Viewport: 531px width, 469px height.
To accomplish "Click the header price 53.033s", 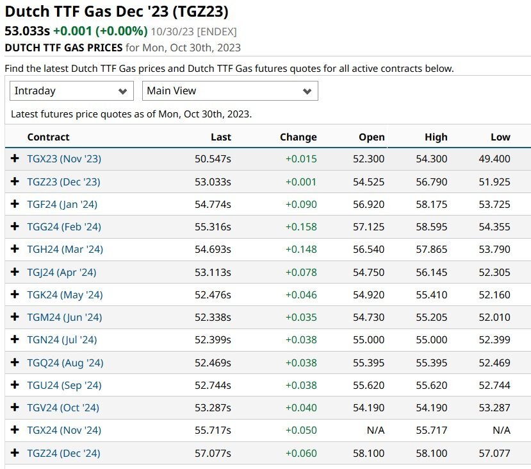I will pos(27,31).
